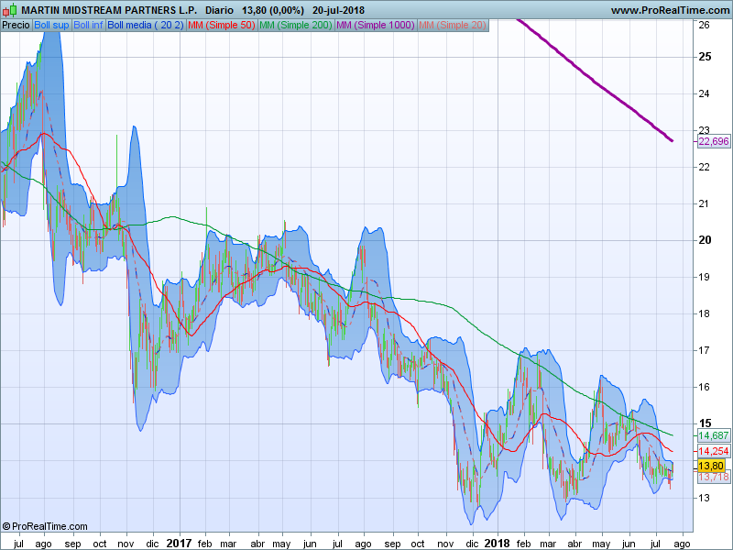This screenshot has height=550, width=733.
Task: Click the thick purple MM 1000 line
Action: pyautogui.click(x=595, y=82)
